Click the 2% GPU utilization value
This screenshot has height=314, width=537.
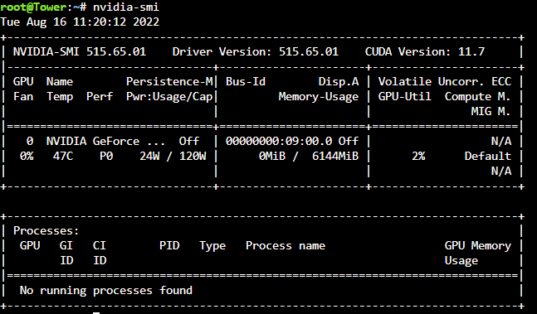(418, 156)
